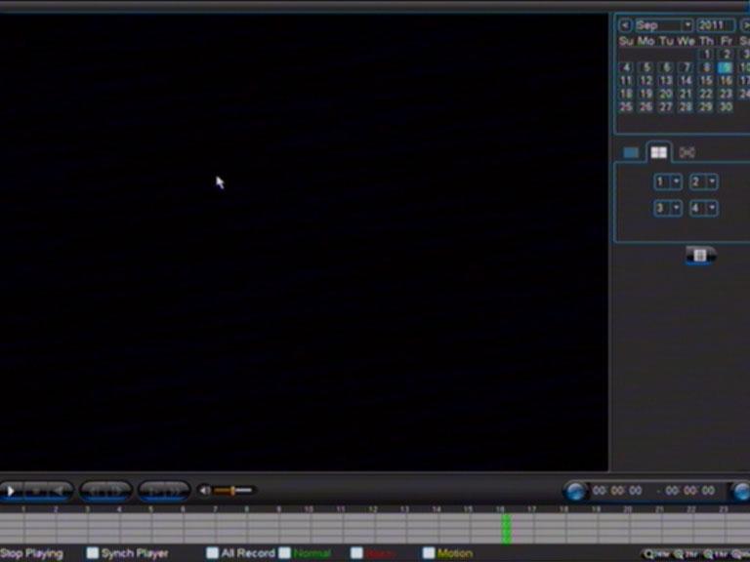Screen dimensions: 750x562
Task: Click the play button in playback controls
Action: (12, 491)
